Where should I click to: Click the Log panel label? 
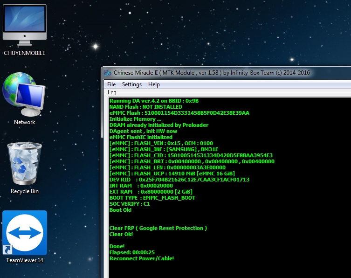tap(112, 92)
